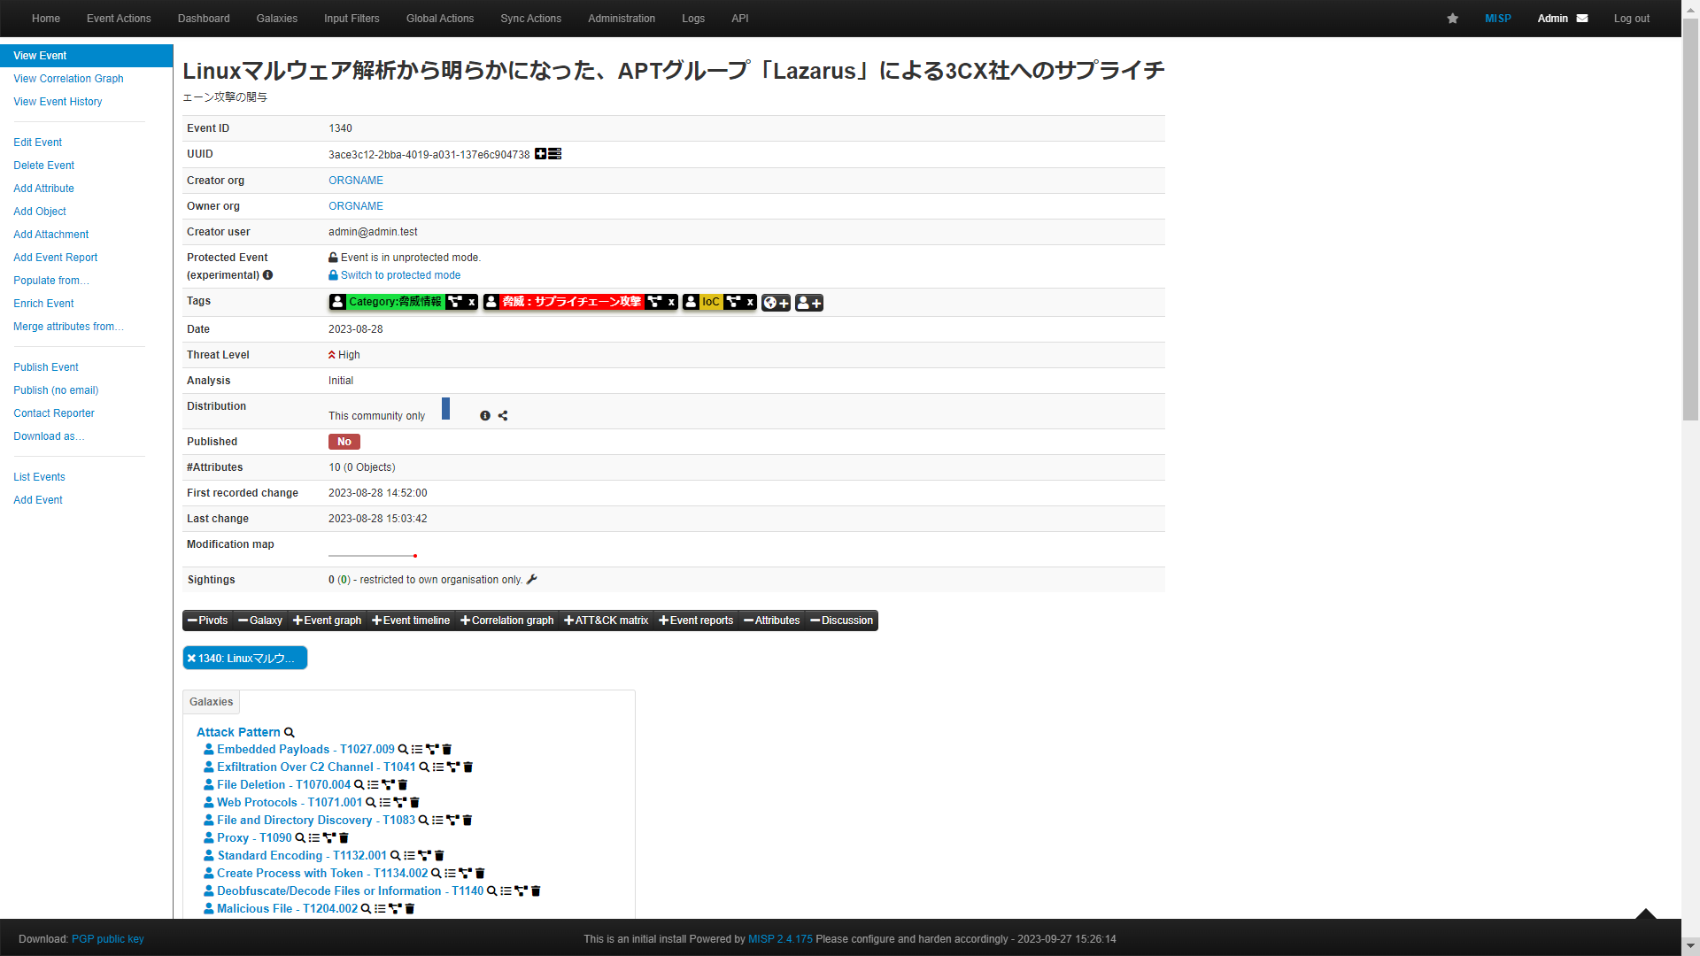Open the Sync Actions dropdown
The width and height of the screenshot is (1700, 956).
pos(530,19)
